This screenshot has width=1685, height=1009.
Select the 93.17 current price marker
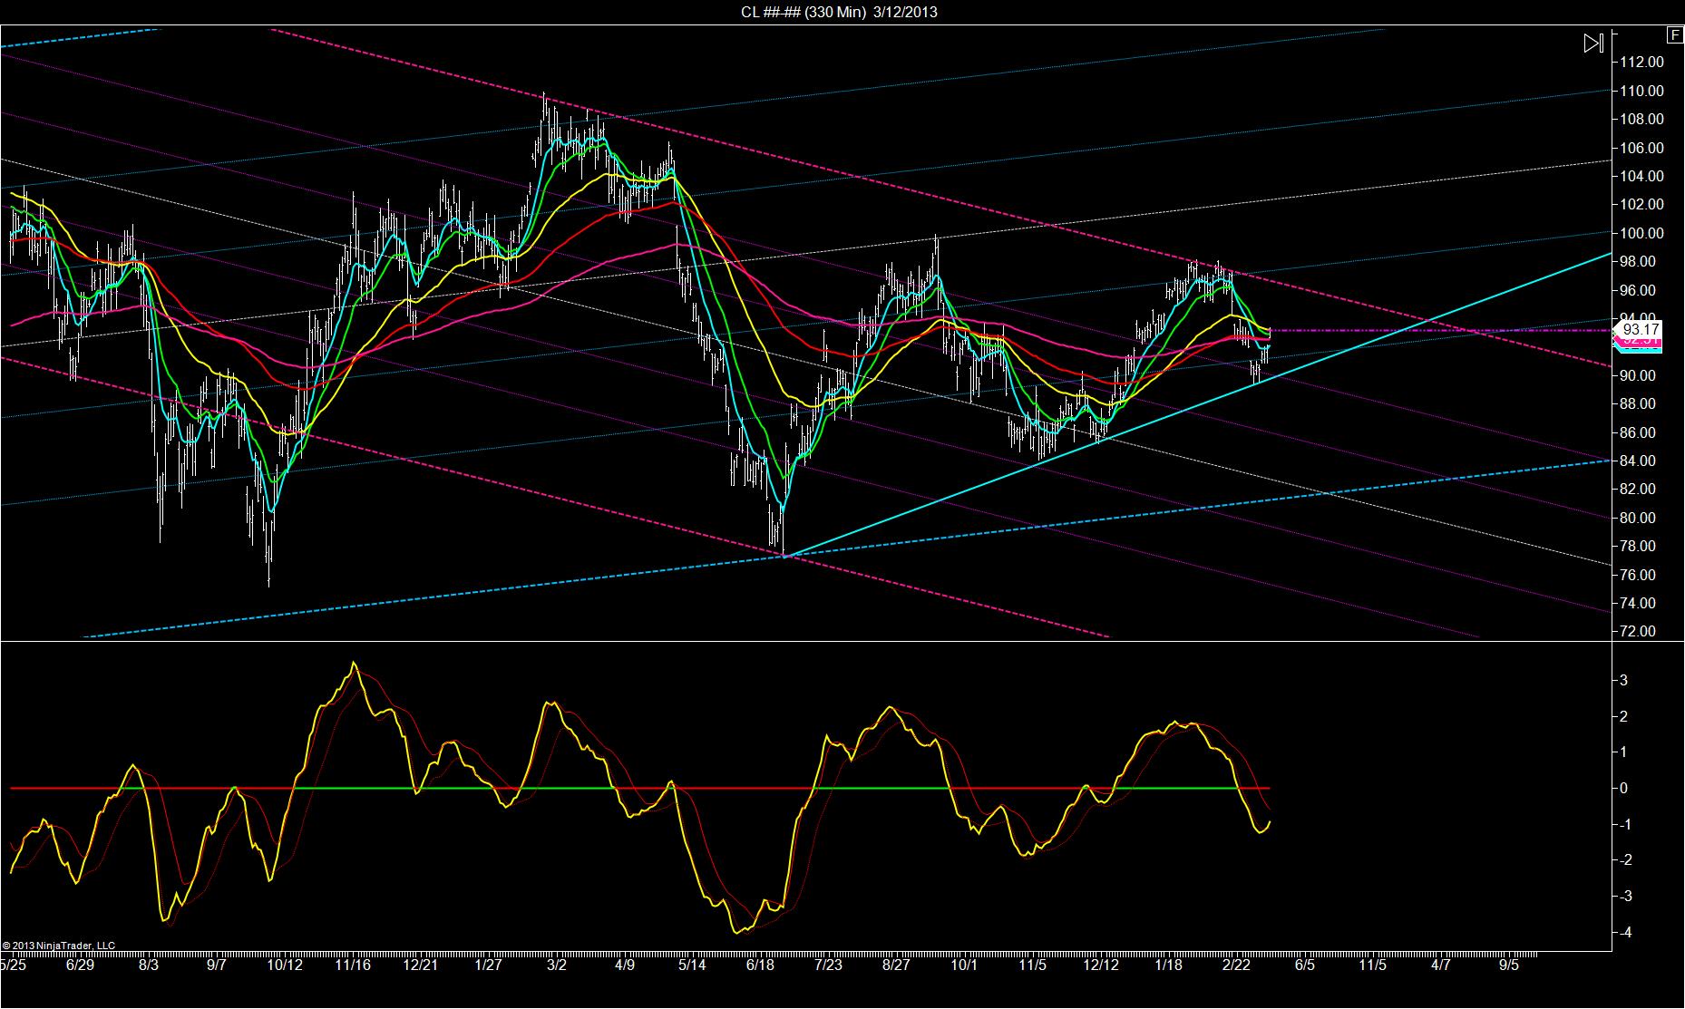pos(1641,328)
